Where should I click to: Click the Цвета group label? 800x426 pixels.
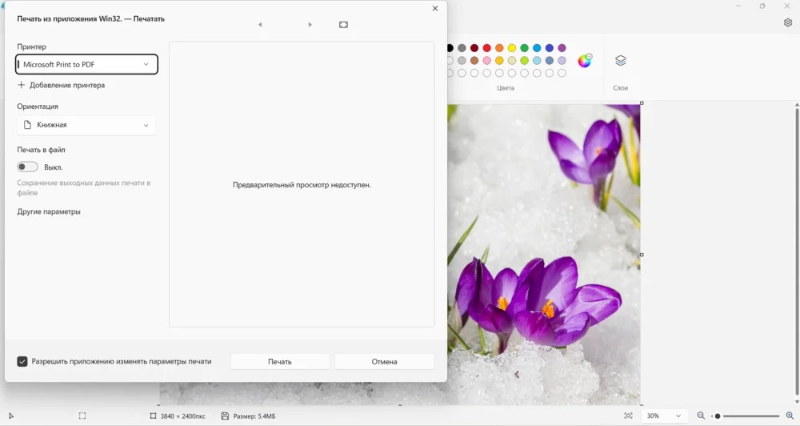click(x=505, y=88)
